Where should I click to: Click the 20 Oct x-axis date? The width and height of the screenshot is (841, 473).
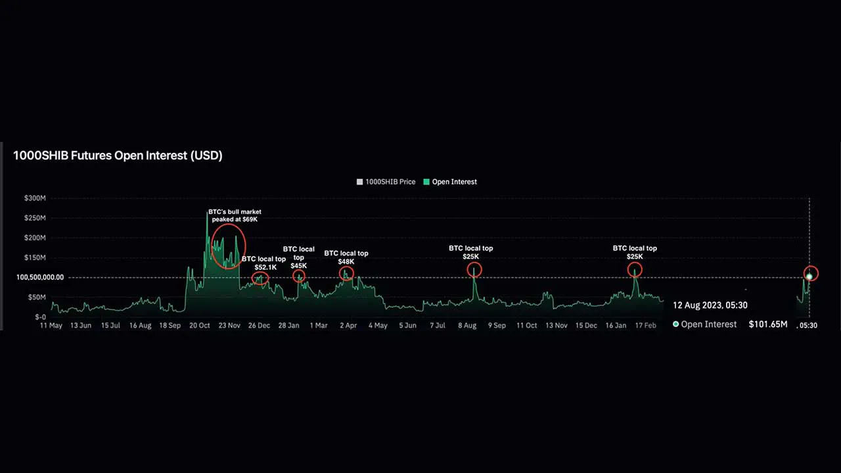(200, 325)
